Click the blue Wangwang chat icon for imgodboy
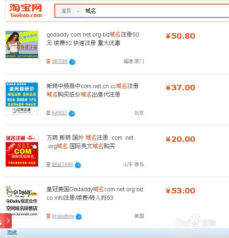This screenshot has width=229, height=238. coord(79,216)
